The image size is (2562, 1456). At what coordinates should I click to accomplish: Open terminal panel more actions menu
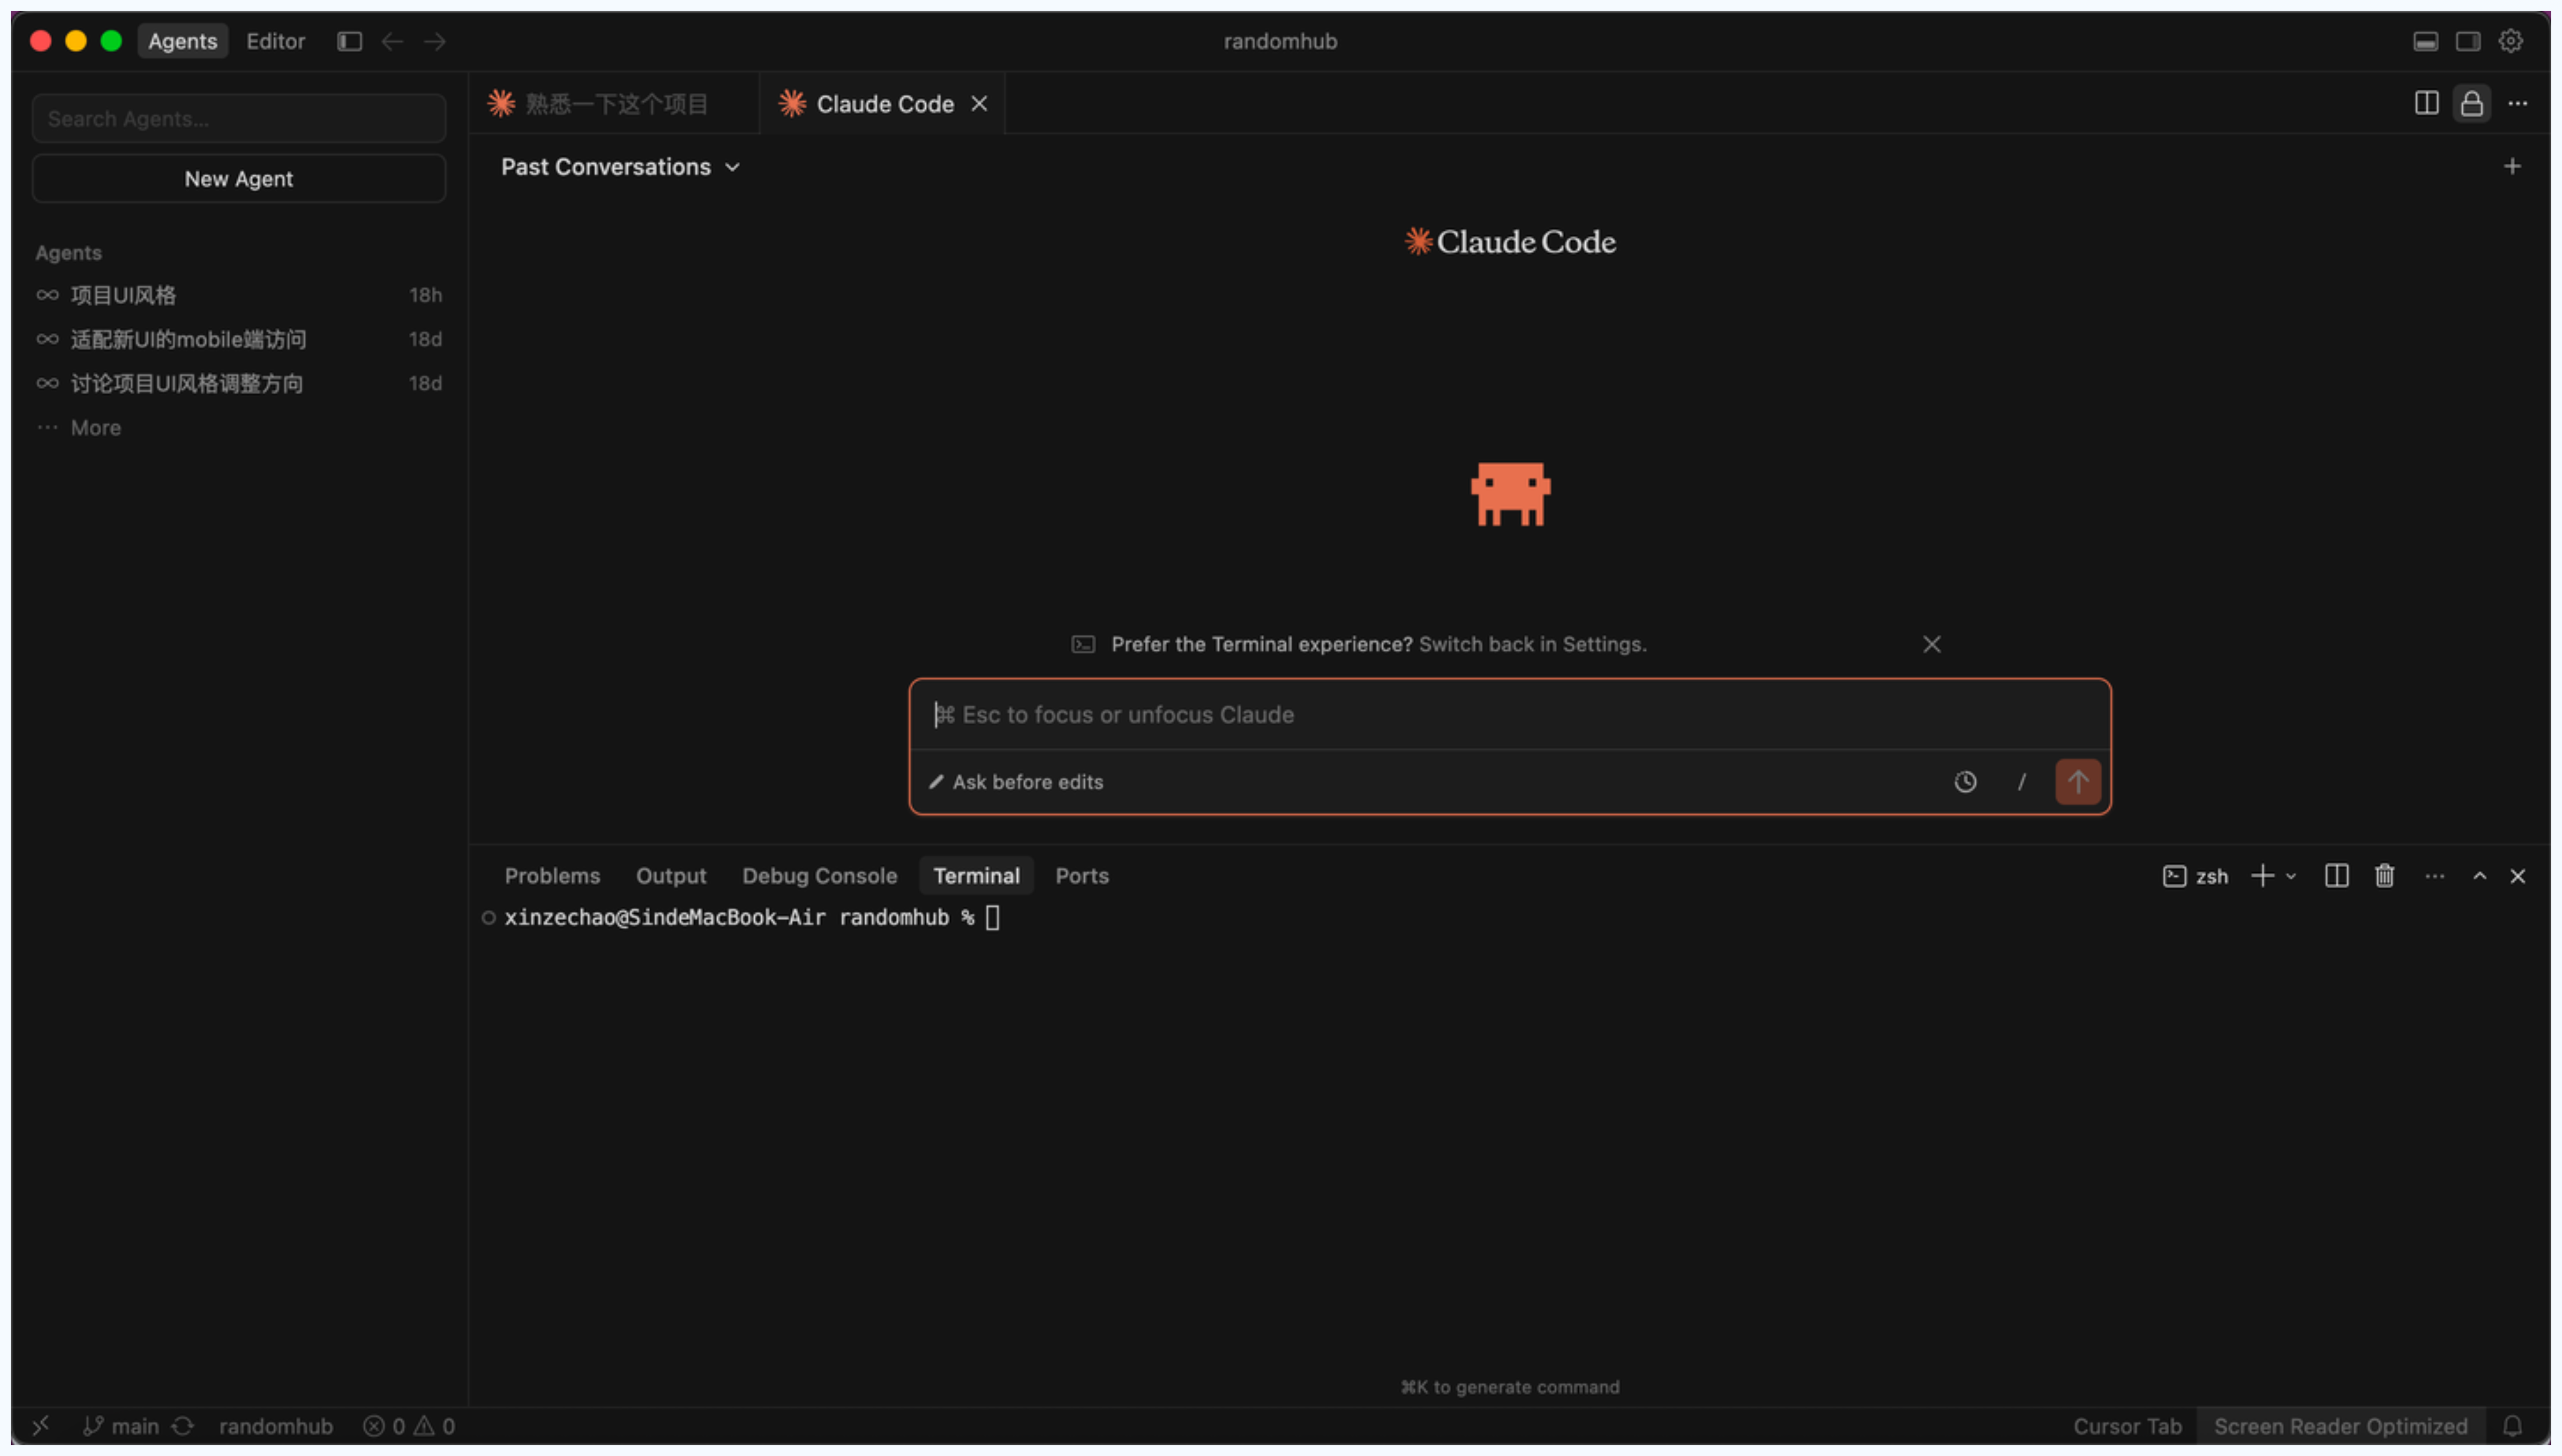point(2434,876)
